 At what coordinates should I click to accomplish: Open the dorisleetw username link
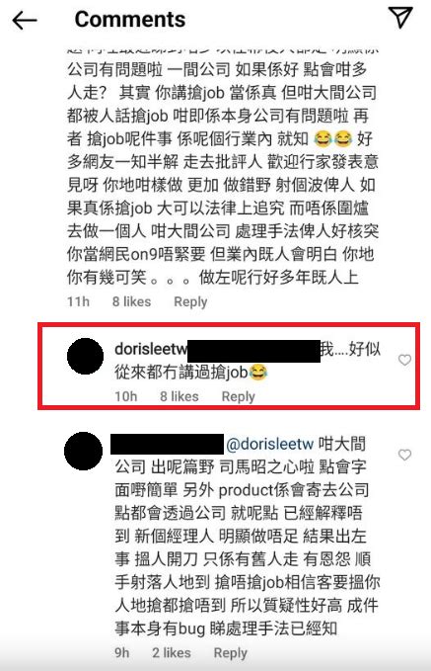click(x=151, y=349)
